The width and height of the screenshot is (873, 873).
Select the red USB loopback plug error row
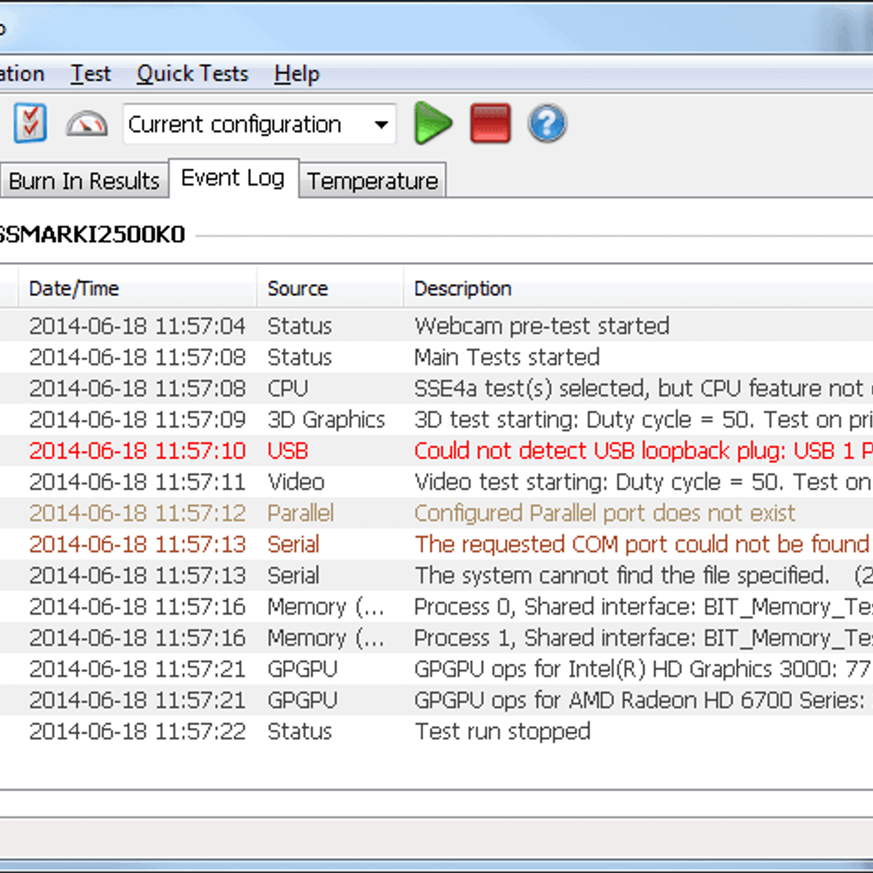point(436,451)
